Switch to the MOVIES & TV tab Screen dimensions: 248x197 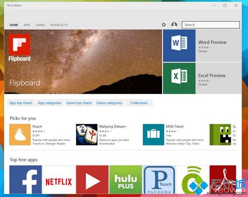point(59,25)
